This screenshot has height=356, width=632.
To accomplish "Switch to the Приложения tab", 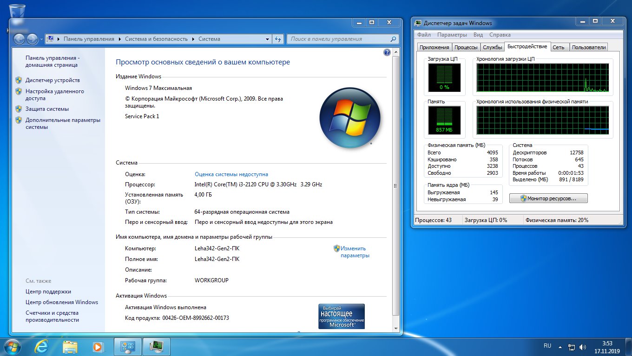I will [434, 47].
